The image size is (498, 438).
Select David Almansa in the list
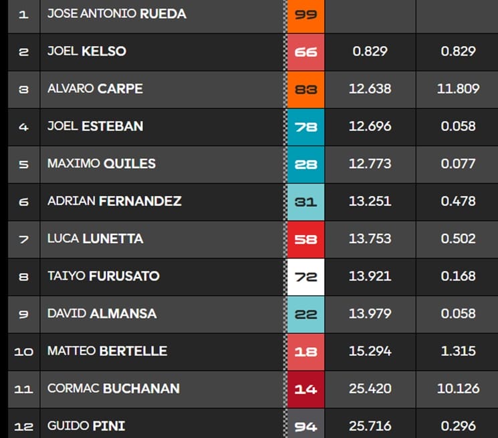102,312
